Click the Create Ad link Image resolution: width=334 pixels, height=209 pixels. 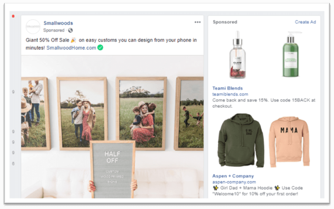coord(305,22)
